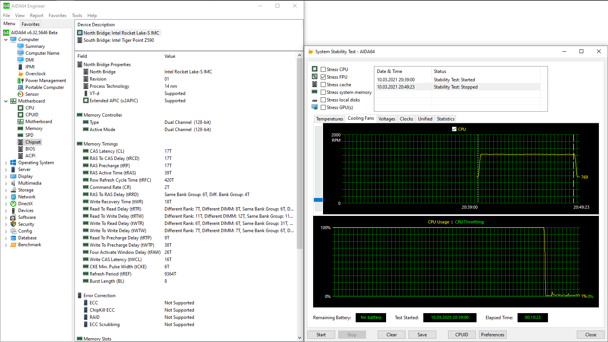Click the Value column header
This screenshot has width=608, height=342.
pos(229,56)
